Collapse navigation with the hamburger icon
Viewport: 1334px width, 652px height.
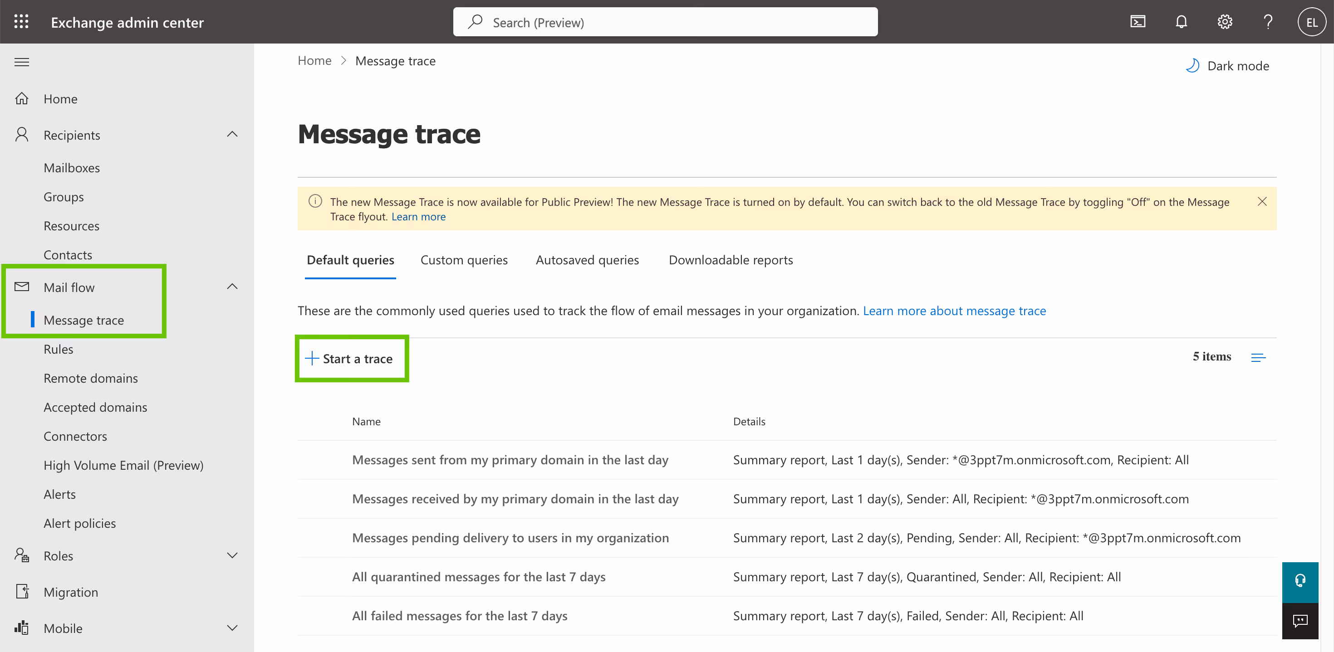(x=21, y=62)
